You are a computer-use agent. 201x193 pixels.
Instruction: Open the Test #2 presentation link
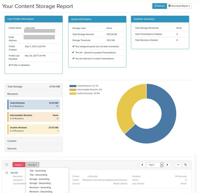[x=14, y=173]
